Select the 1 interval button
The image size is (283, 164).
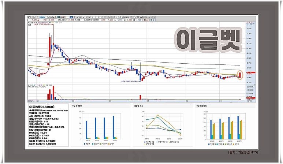tap(92, 17)
